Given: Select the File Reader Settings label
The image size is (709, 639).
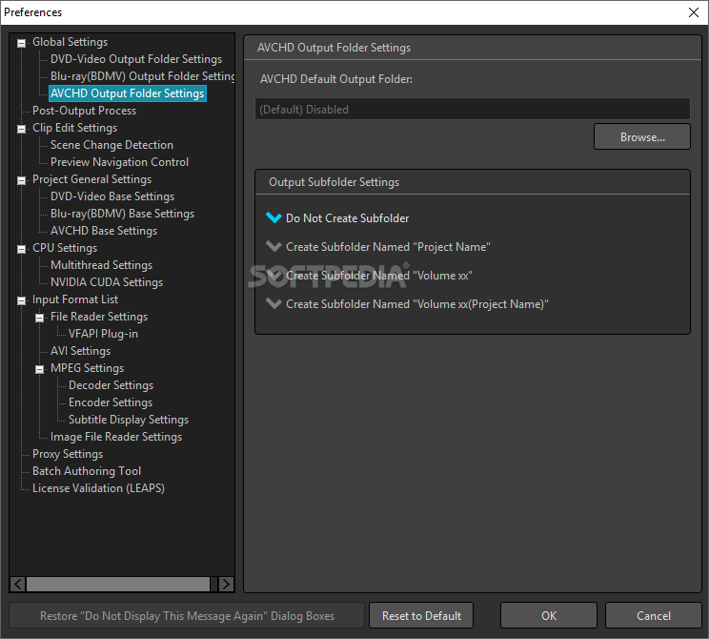Looking at the screenshot, I should (x=99, y=317).
